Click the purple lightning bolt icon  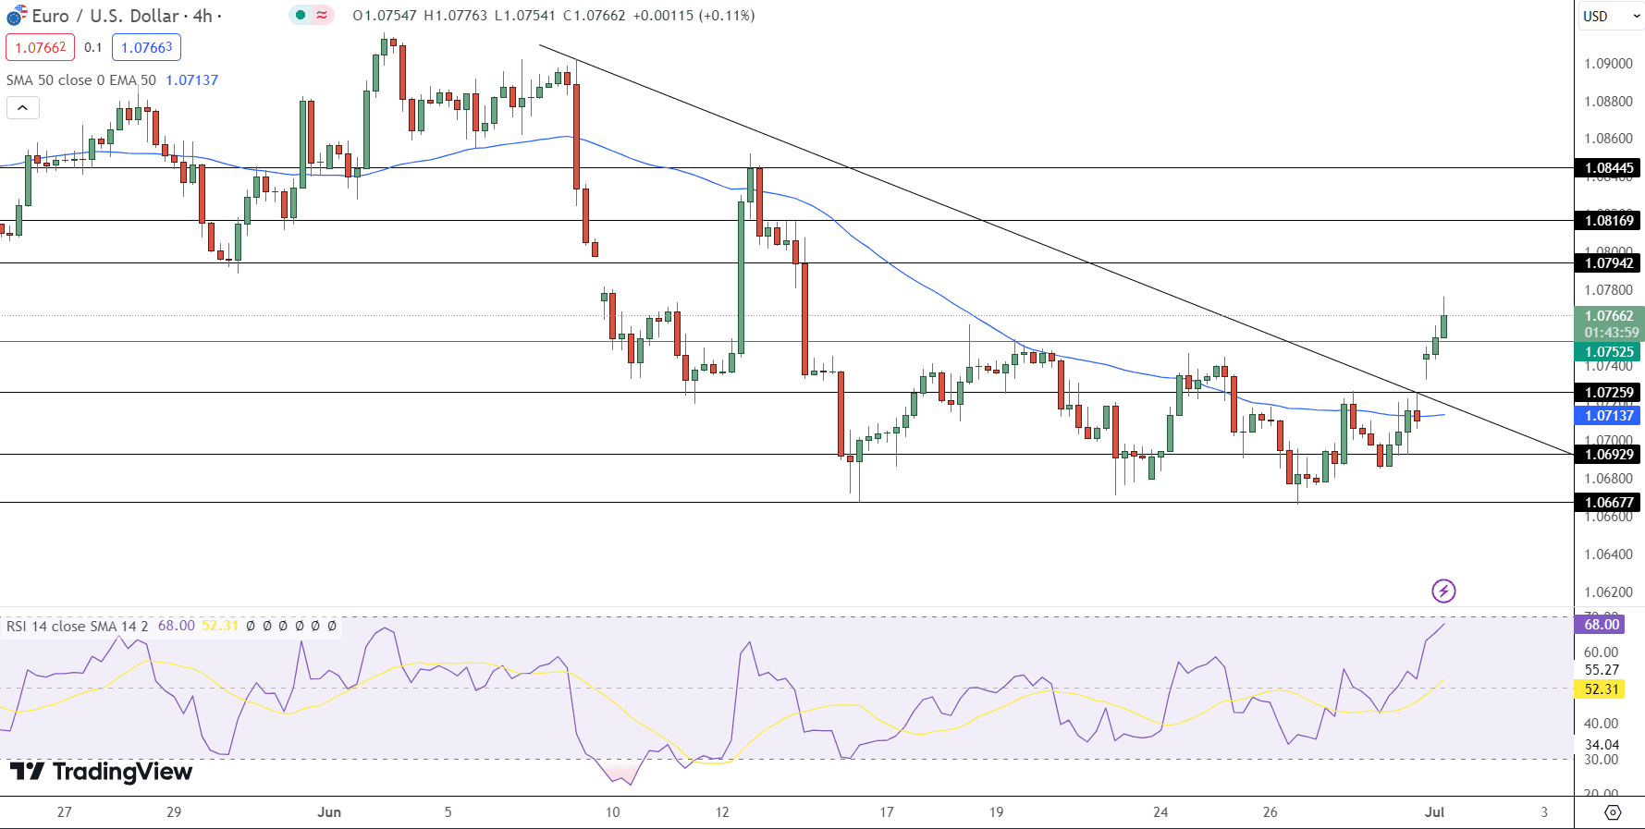(1443, 591)
